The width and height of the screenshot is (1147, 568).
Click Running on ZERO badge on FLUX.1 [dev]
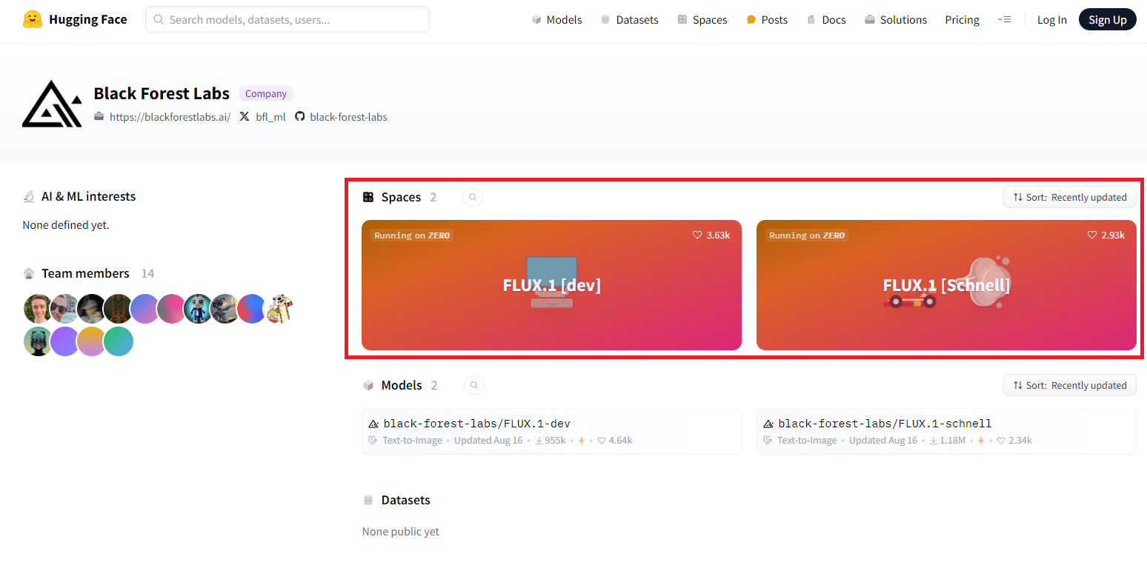[412, 235]
